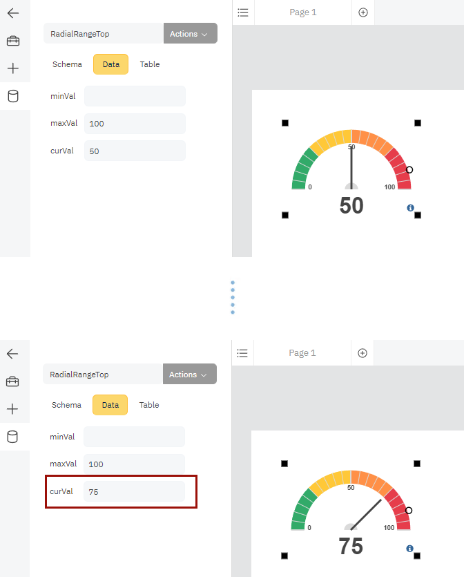
Task: Expand the Actions dropdown in the upper panel
Action: (x=190, y=34)
